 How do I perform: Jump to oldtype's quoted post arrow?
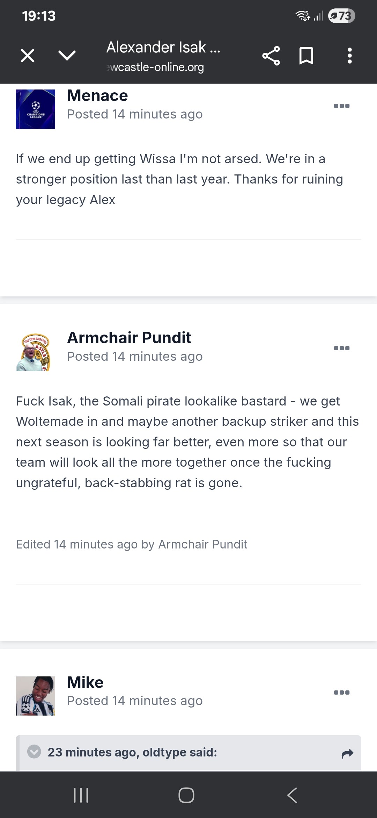tap(347, 754)
